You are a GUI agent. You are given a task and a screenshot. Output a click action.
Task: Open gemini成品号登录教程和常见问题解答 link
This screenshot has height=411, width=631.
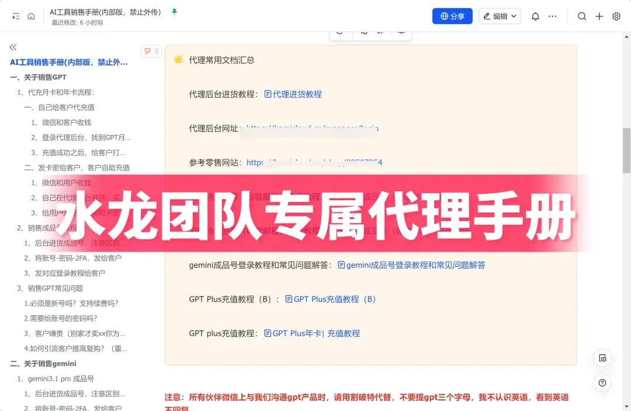[x=411, y=265]
